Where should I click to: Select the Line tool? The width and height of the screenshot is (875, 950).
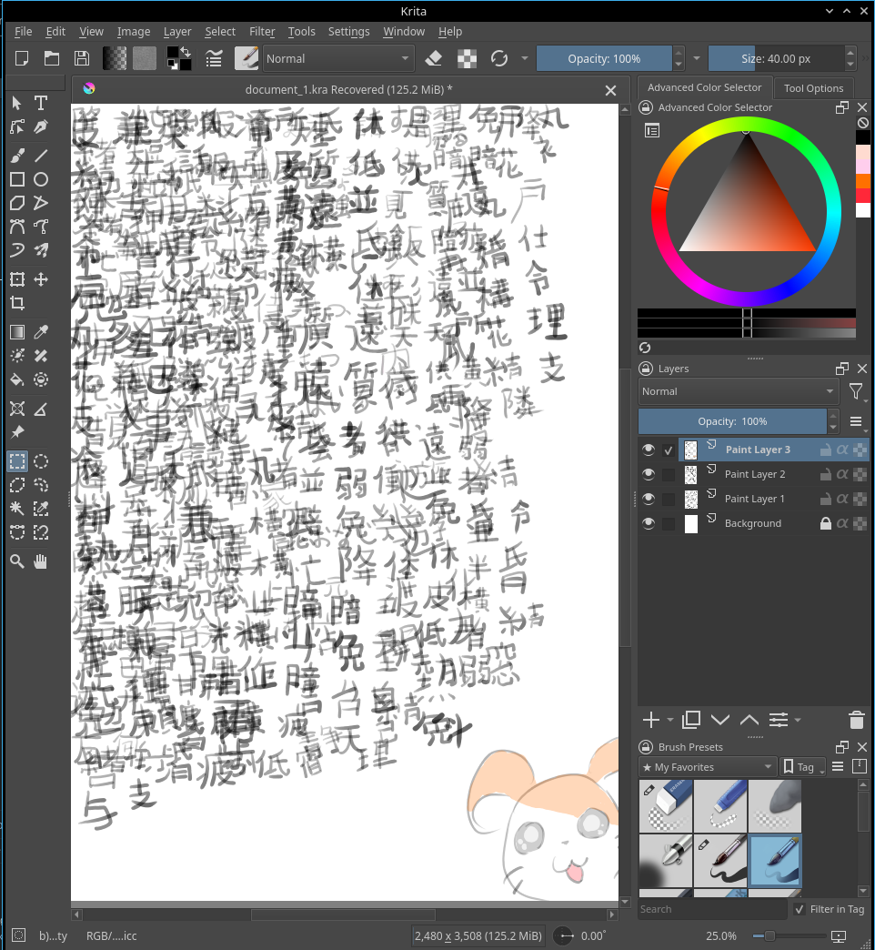tap(41, 156)
